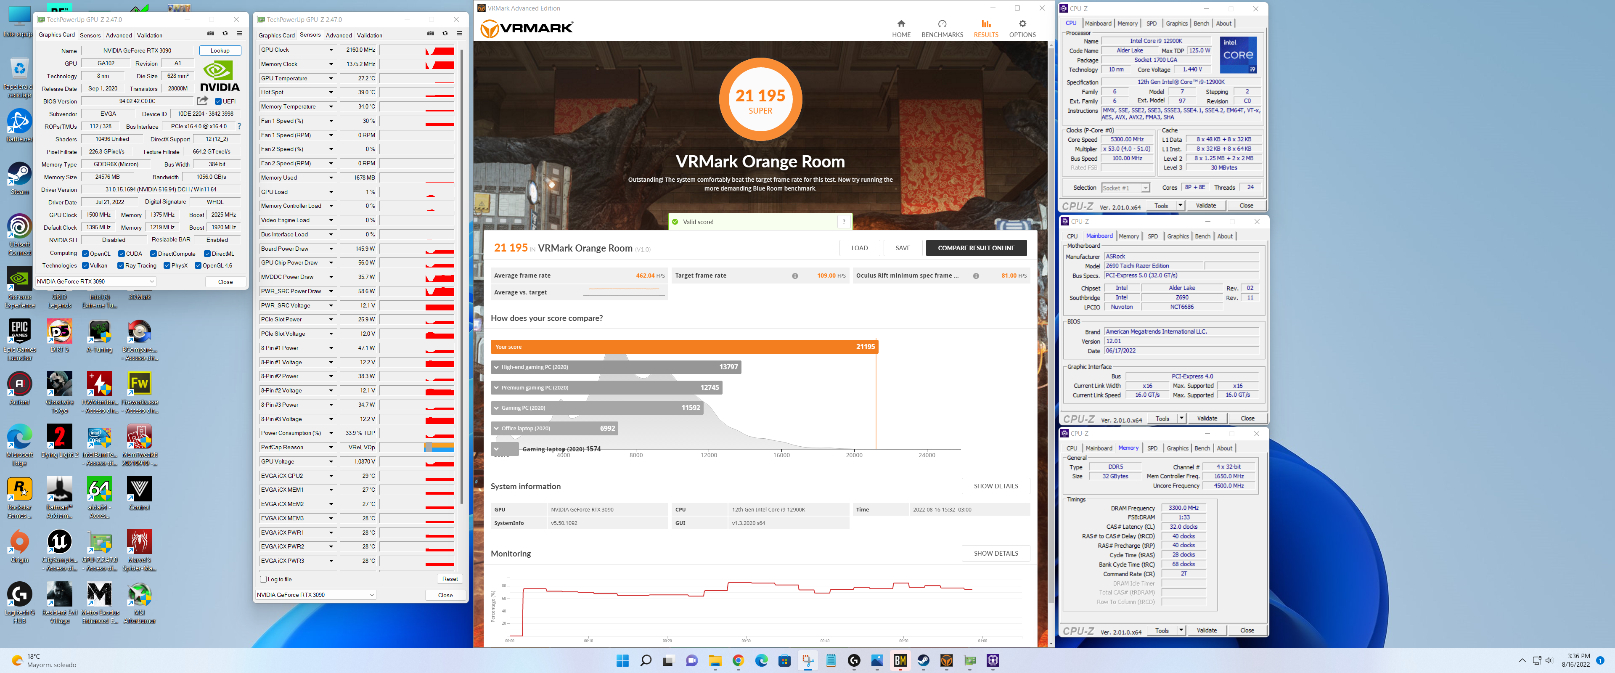
Task: Open Google Chrome from the taskbar
Action: [x=738, y=660]
